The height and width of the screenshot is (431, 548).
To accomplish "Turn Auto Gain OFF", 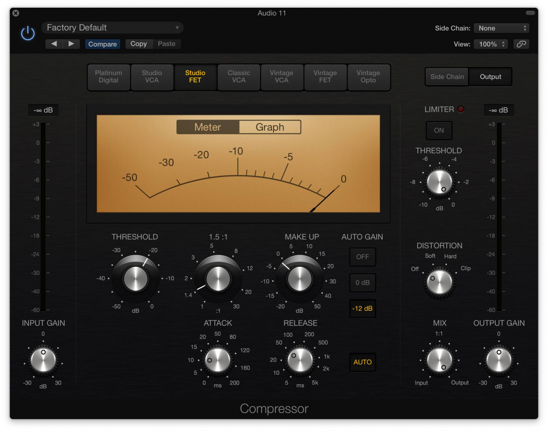I will click(363, 257).
